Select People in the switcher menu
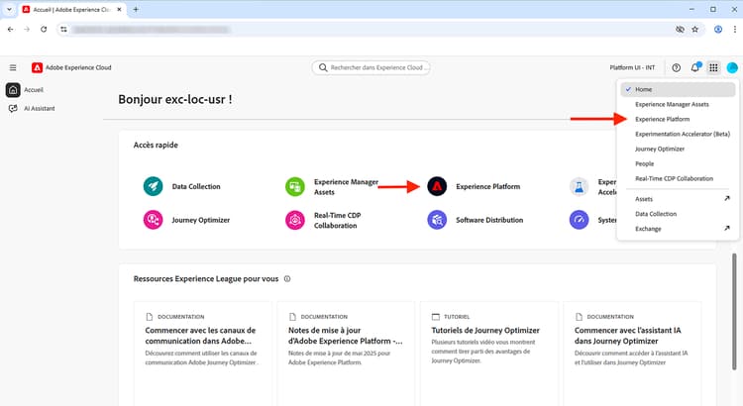Screen dimensions: 743x406 [678, 163]
